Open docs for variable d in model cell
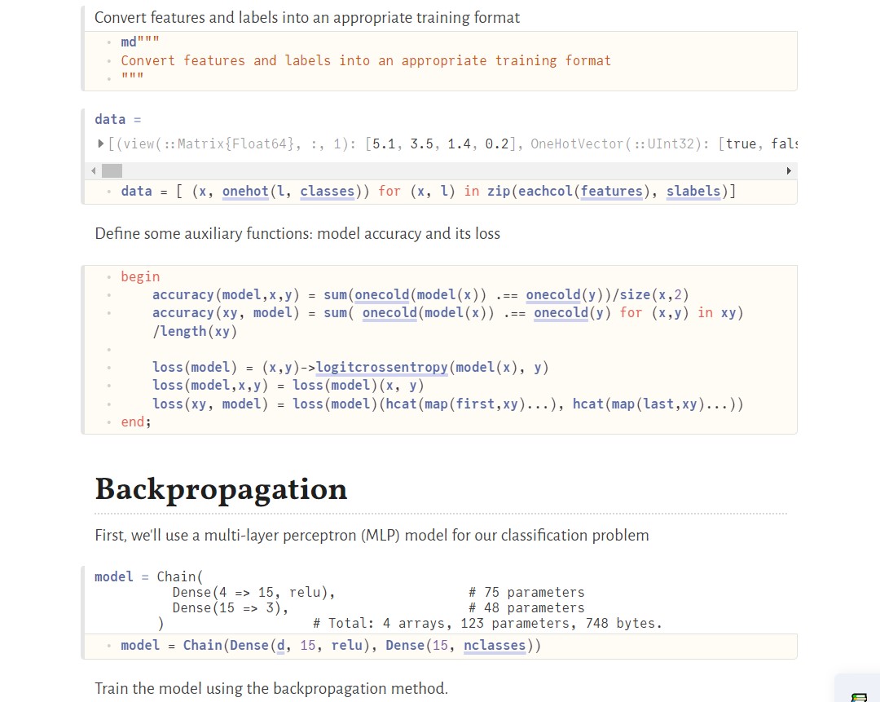 (x=280, y=645)
